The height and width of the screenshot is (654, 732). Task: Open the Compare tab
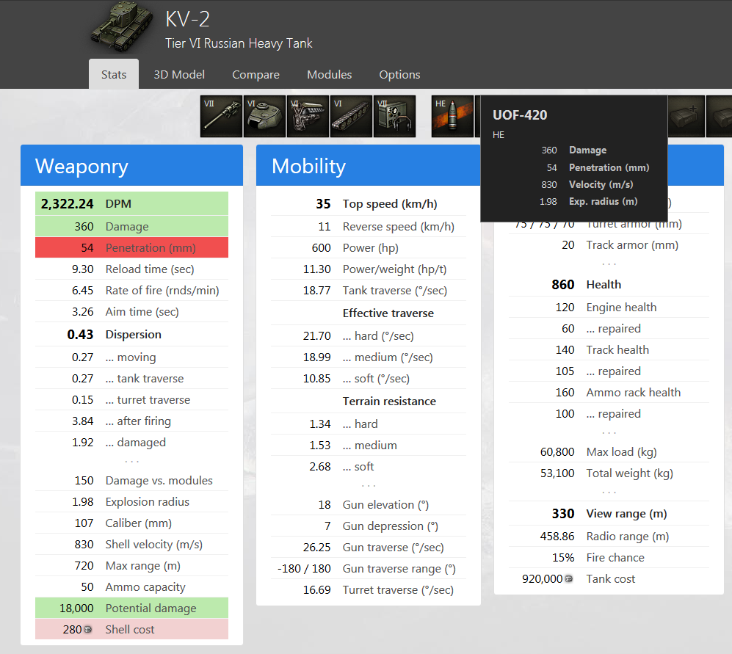[256, 74]
